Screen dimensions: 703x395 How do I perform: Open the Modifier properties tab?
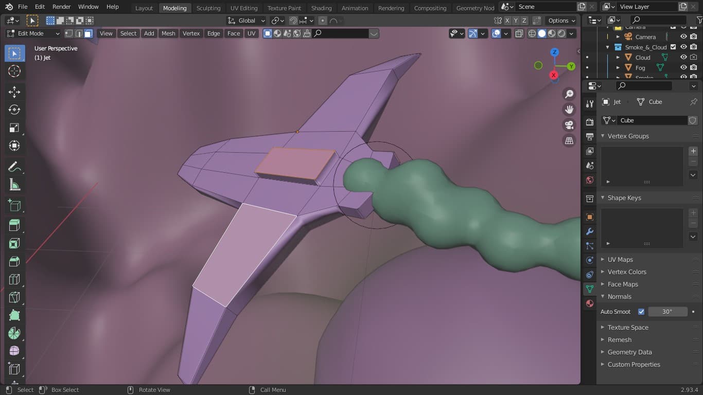[x=590, y=231]
